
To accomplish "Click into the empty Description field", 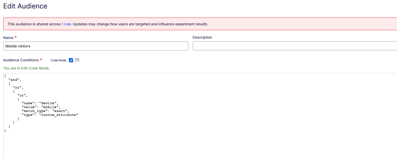I will (295, 46).
